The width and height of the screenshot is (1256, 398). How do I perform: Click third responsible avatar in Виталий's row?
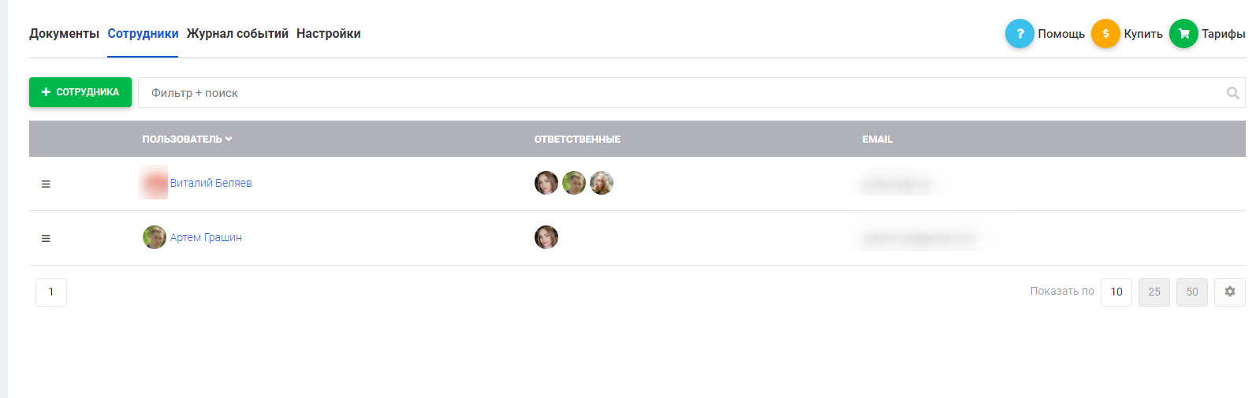(602, 183)
